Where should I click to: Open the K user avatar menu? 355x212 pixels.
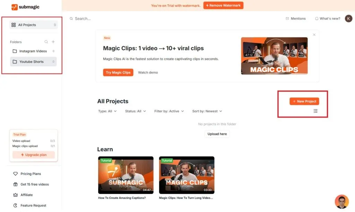pos(348,19)
